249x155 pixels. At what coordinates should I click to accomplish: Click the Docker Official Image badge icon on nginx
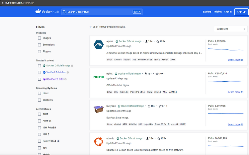point(116,74)
